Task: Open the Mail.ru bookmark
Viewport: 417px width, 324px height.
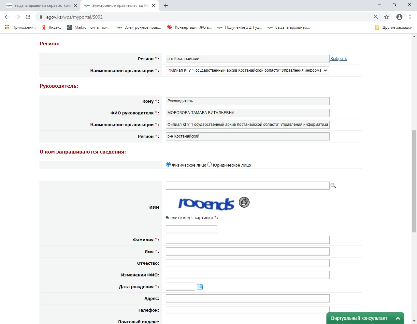Action: click(89, 27)
